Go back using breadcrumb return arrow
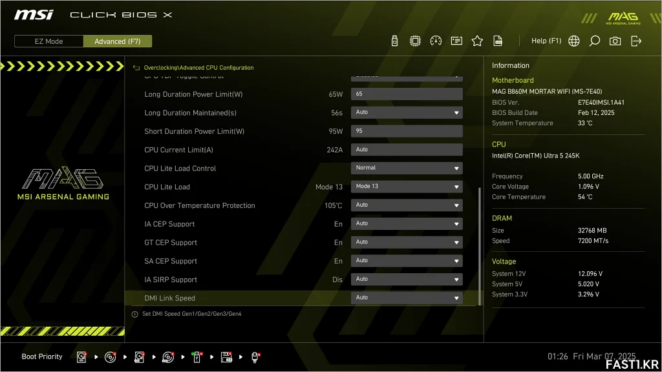Image resolution: width=662 pixels, height=372 pixels. pyautogui.click(x=136, y=67)
